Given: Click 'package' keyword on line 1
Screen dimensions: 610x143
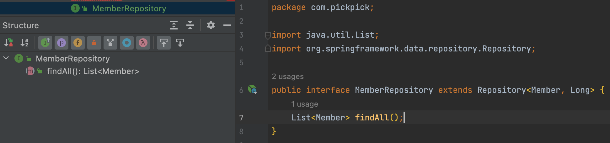Looking at the screenshot, I should (289, 8).
